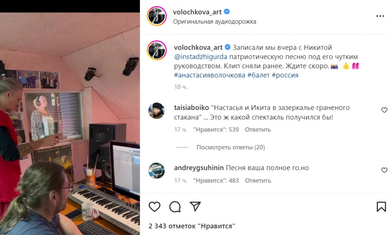This screenshot has height=235, width=389.
Task: Open comments via the speech bubble icon
Action: point(175,207)
